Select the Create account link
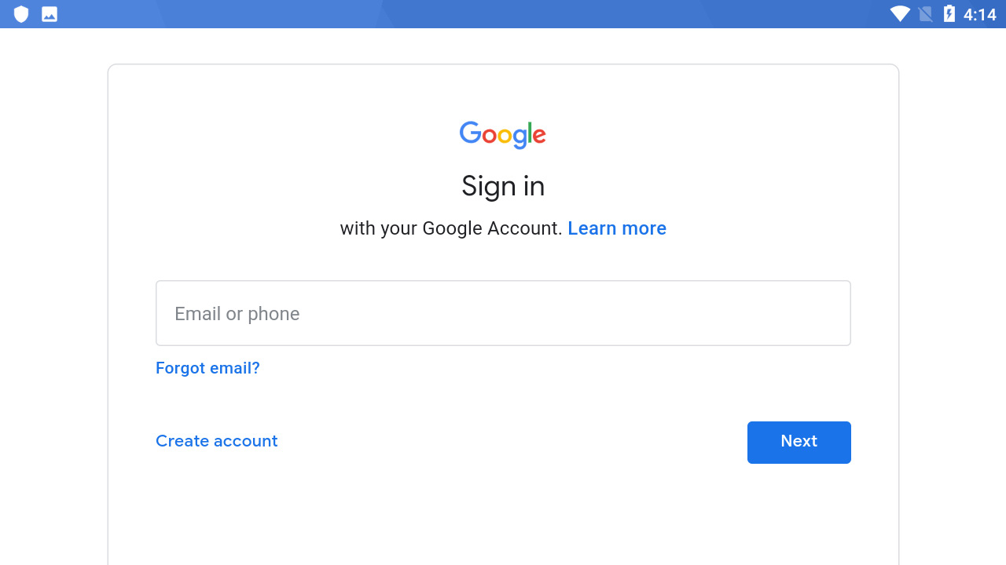Screen dimensions: 1006x565 click(217, 441)
